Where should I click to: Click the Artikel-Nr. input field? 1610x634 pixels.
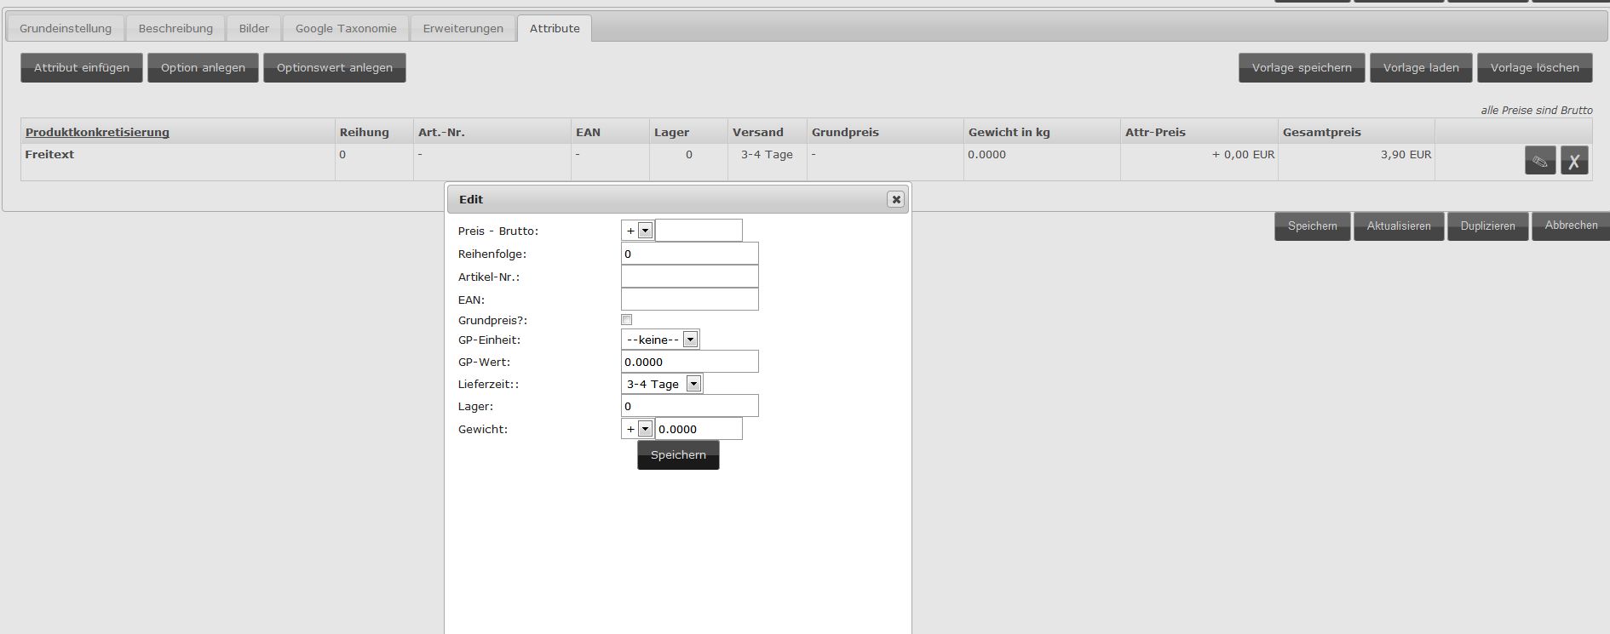pyautogui.click(x=689, y=277)
